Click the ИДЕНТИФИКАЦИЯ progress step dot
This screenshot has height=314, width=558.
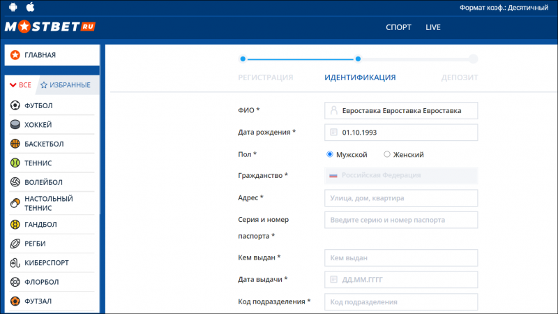[358, 59]
